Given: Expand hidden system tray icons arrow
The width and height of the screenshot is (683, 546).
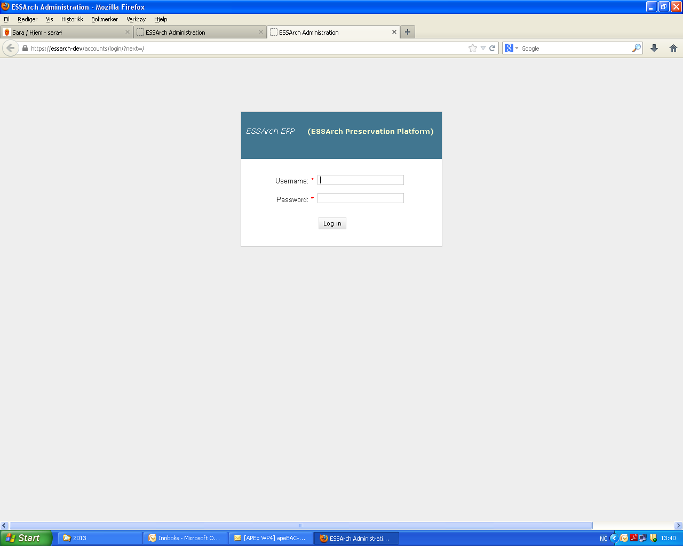Looking at the screenshot, I should click(614, 538).
